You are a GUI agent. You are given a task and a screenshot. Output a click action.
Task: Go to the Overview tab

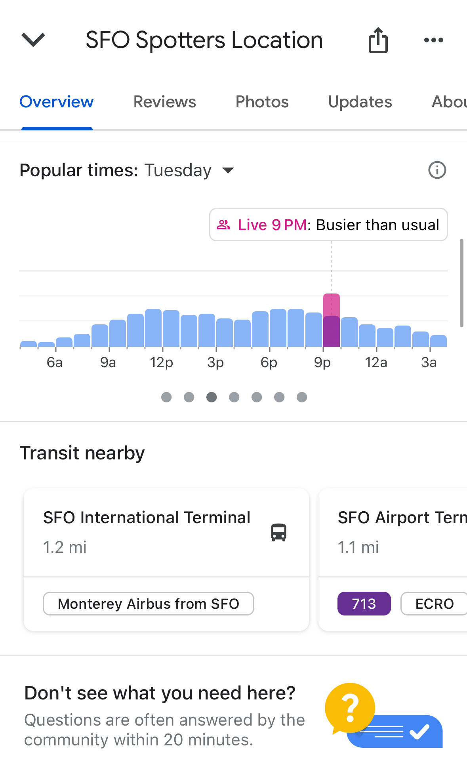57,102
